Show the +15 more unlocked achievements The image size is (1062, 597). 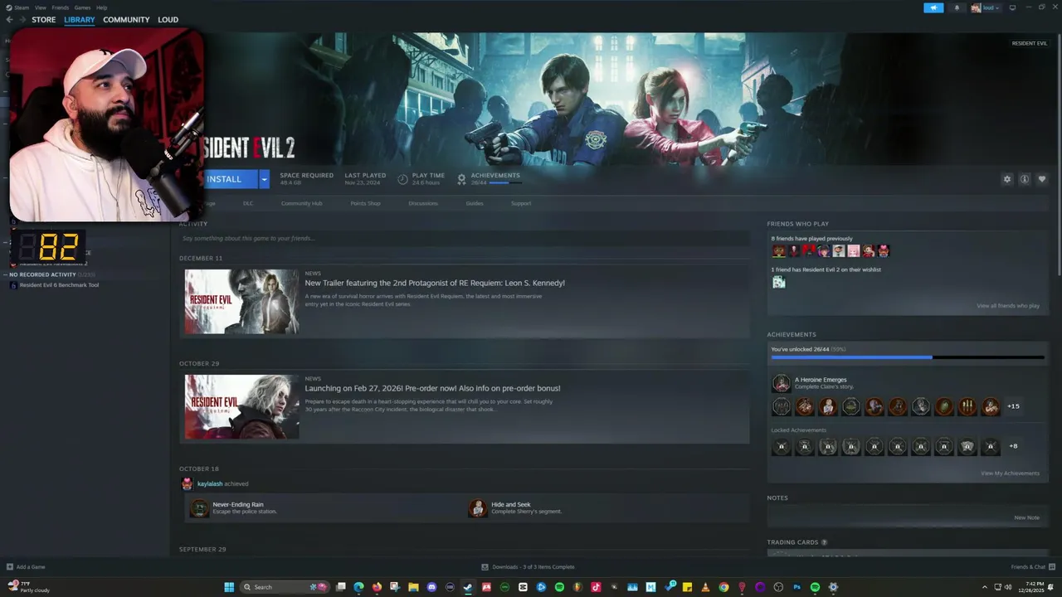point(1013,406)
